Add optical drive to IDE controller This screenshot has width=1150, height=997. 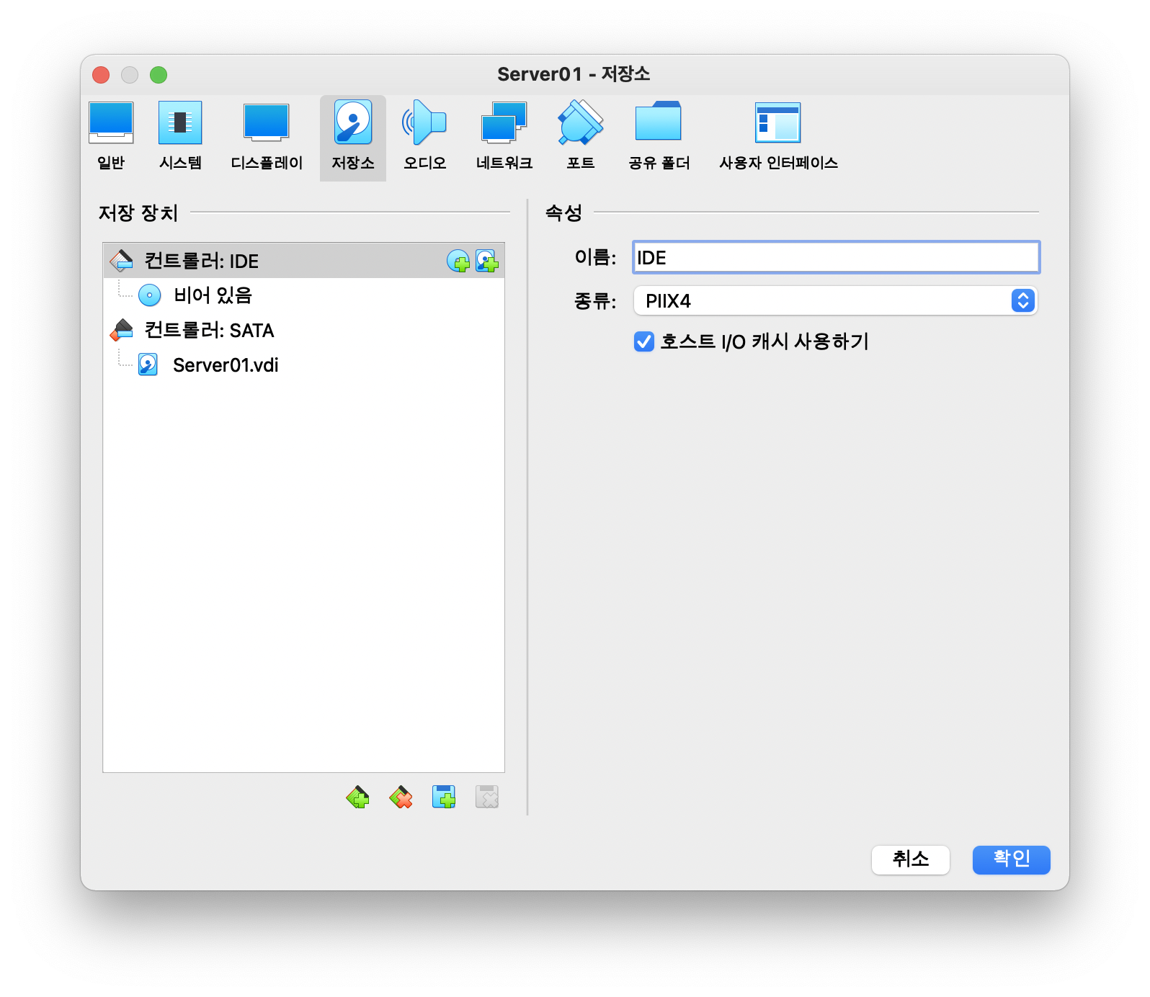(458, 261)
